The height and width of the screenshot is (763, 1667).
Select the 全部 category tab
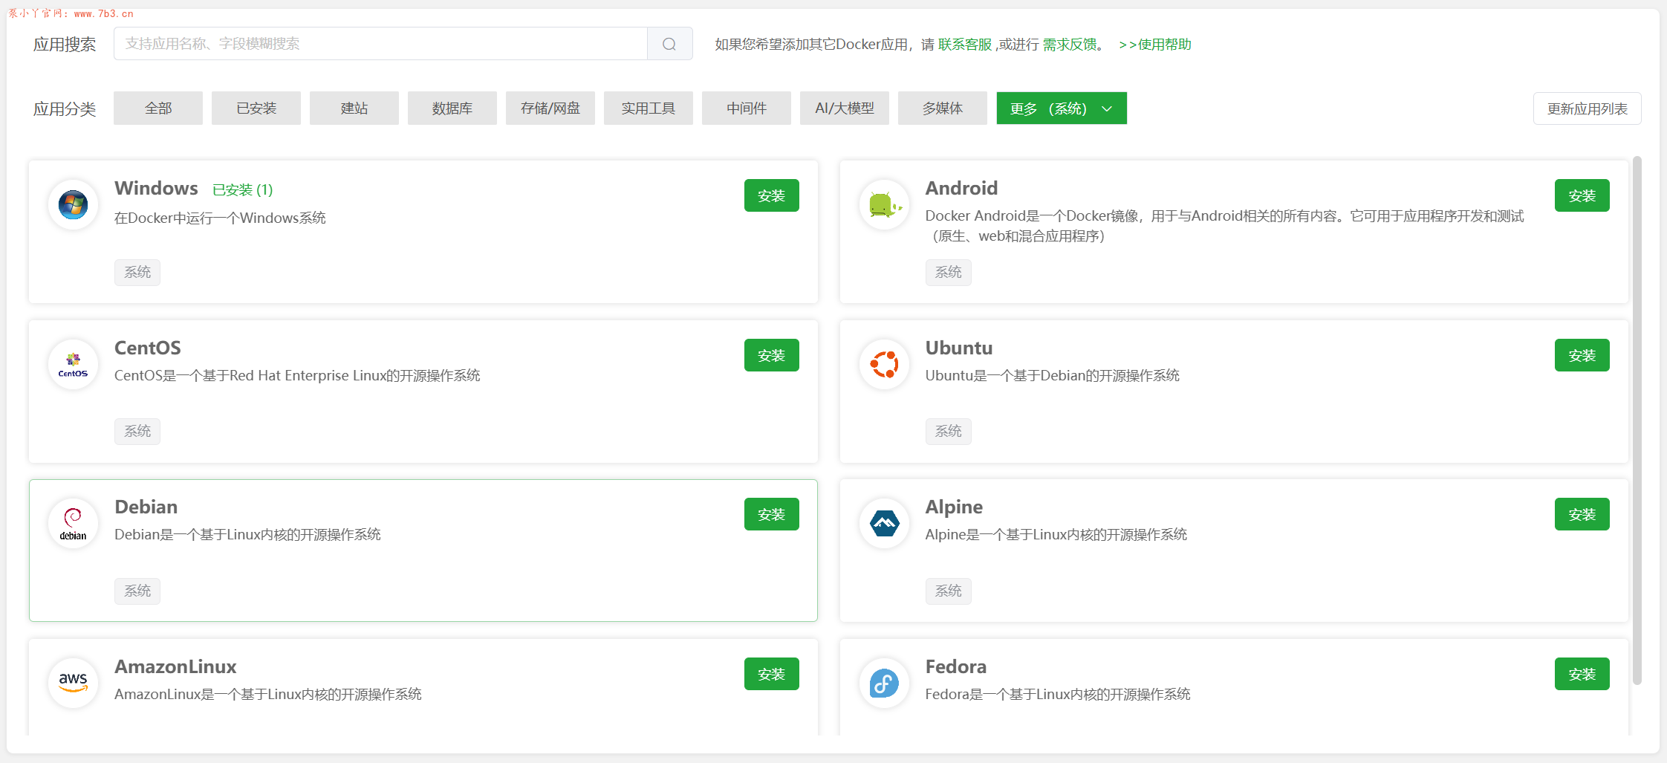pyautogui.click(x=158, y=108)
